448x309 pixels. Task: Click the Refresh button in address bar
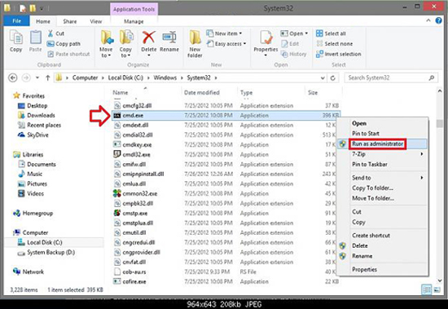coord(333,77)
